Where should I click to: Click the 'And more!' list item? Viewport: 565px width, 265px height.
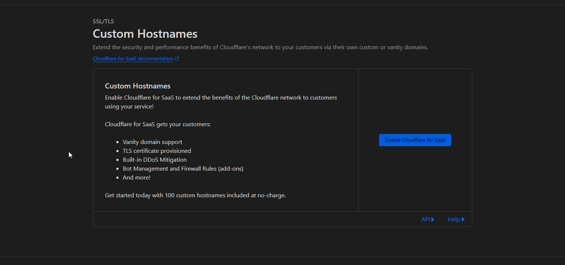(x=136, y=178)
